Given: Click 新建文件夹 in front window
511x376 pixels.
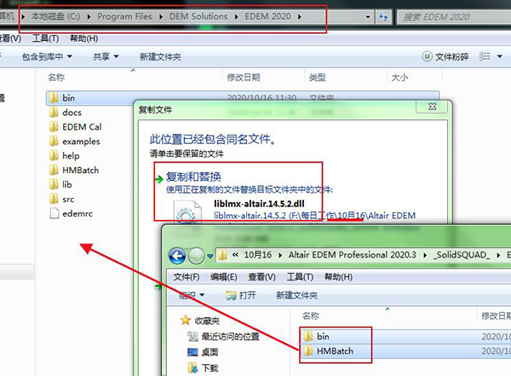Looking at the screenshot, I should point(297,295).
